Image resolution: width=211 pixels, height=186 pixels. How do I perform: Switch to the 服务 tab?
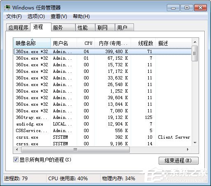tap(63, 28)
